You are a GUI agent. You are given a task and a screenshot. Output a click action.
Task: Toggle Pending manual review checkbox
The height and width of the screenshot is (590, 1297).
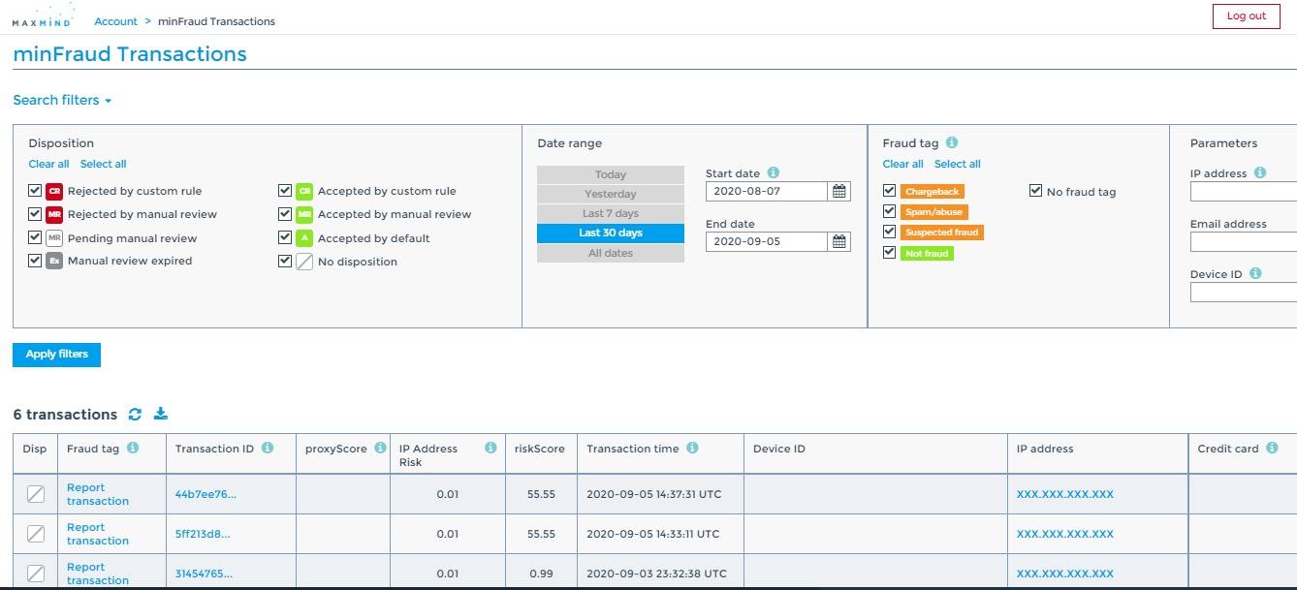point(35,237)
